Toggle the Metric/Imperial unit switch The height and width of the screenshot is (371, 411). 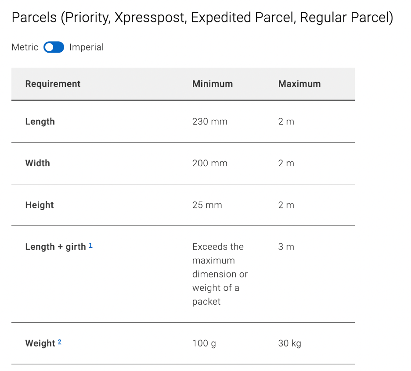point(54,47)
